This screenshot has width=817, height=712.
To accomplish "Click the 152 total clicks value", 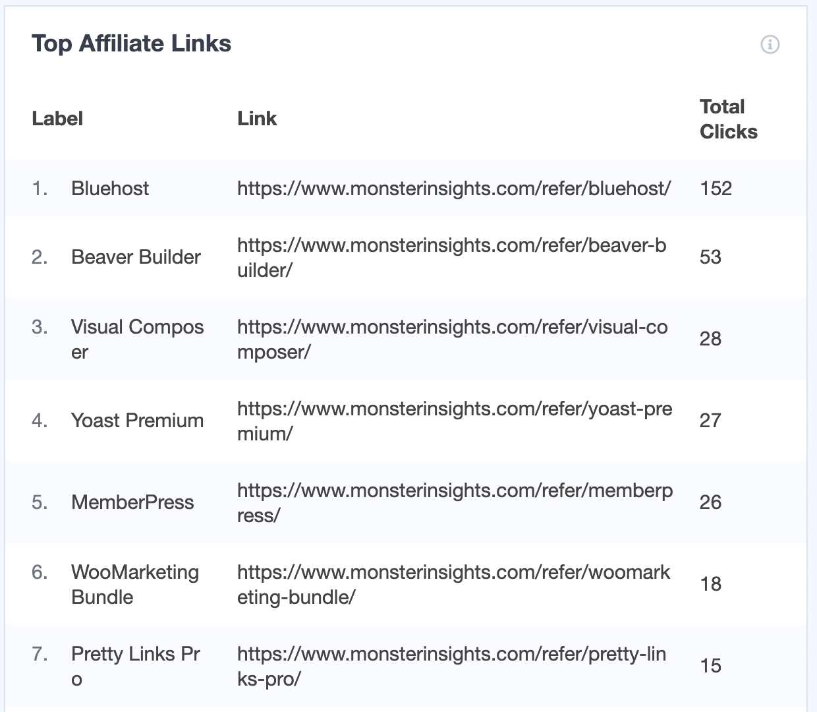I will pyautogui.click(x=716, y=189).
